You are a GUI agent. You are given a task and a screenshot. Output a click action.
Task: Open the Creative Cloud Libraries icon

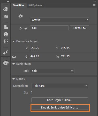pos(6,63)
